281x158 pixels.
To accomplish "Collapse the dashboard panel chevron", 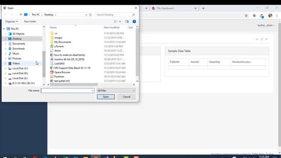I will pyautogui.click(x=257, y=39).
